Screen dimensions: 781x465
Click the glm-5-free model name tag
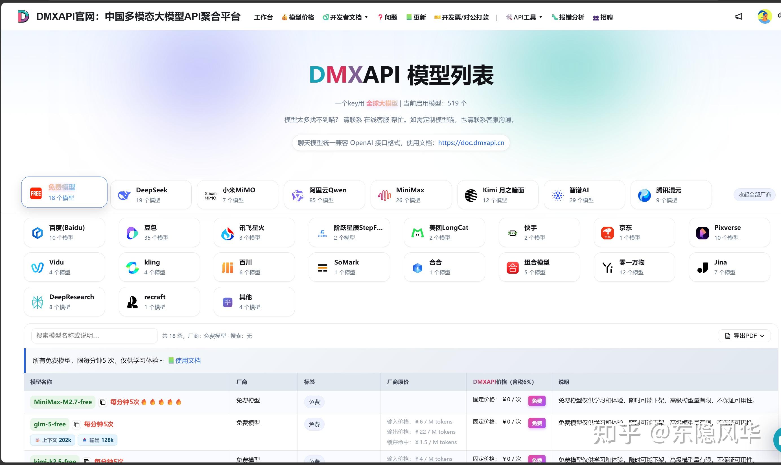tap(50, 424)
